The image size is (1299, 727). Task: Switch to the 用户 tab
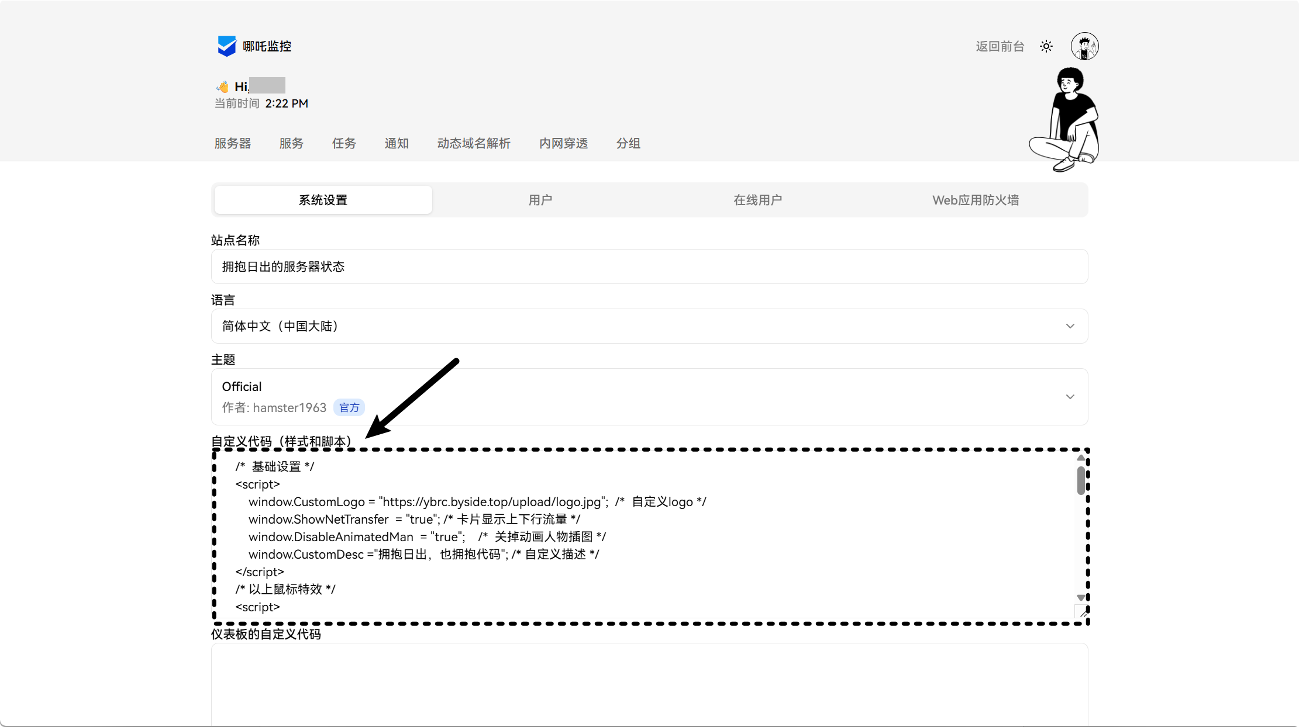point(540,200)
